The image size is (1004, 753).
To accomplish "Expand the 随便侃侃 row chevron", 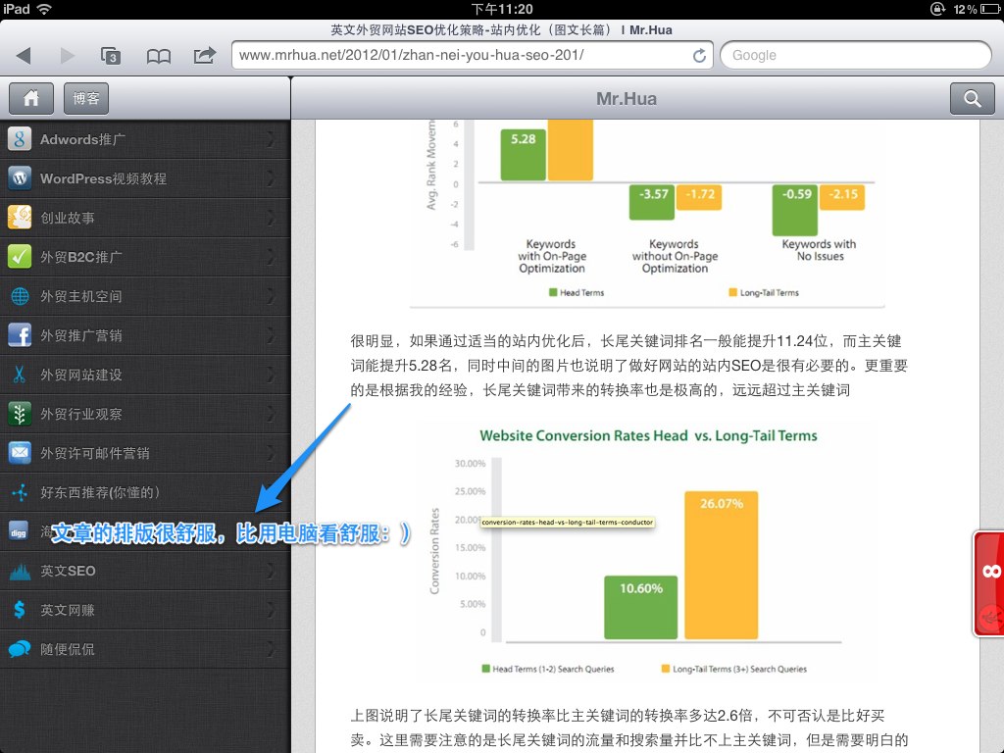I will pyautogui.click(x=271, y=649).
